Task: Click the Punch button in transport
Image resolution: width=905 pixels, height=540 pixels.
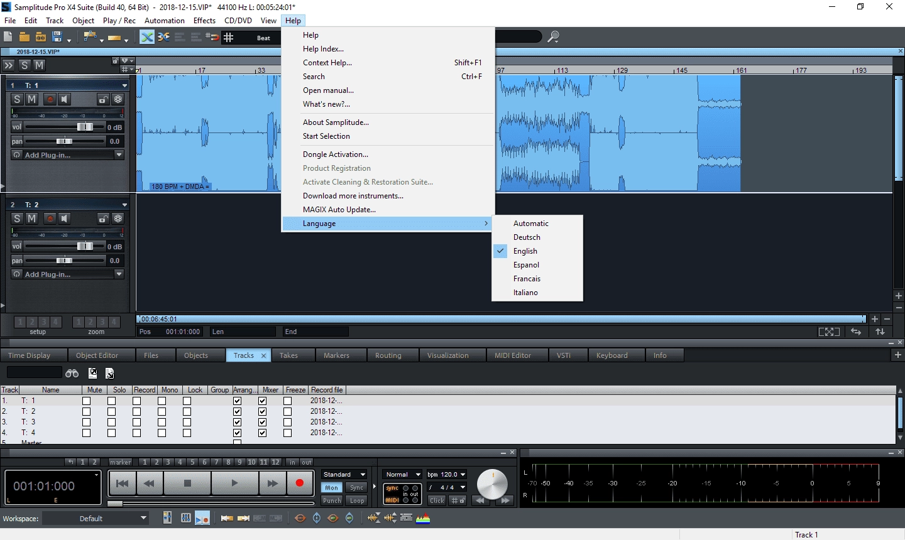Action: 332,501
